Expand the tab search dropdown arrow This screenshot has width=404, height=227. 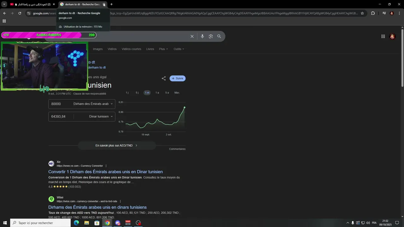(4, 4)
